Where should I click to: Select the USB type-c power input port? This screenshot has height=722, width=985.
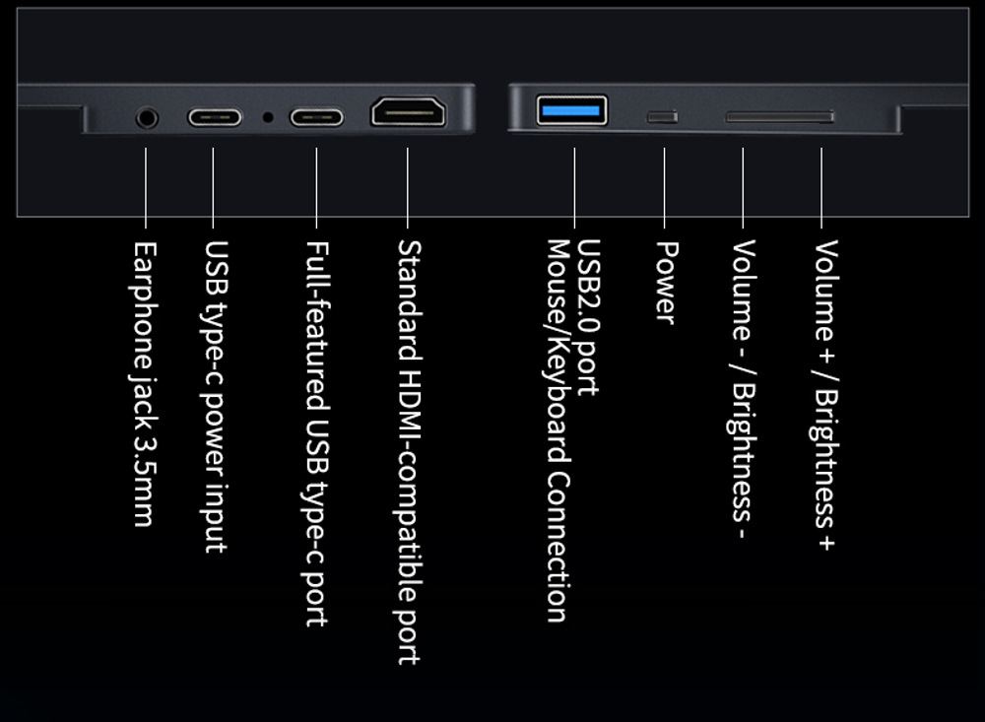coord(215,117)
